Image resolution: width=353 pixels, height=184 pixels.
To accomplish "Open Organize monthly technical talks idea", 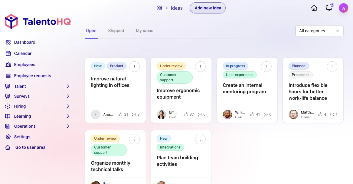I will pos(111,166).
